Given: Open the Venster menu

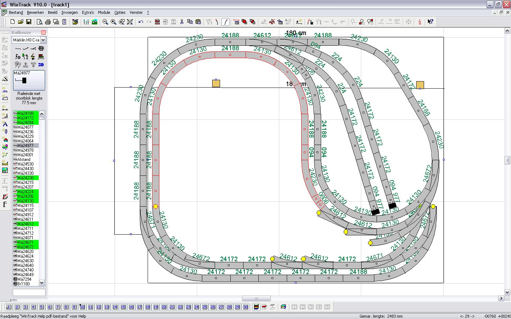Looking at the screenshot, I should [136, 12].
